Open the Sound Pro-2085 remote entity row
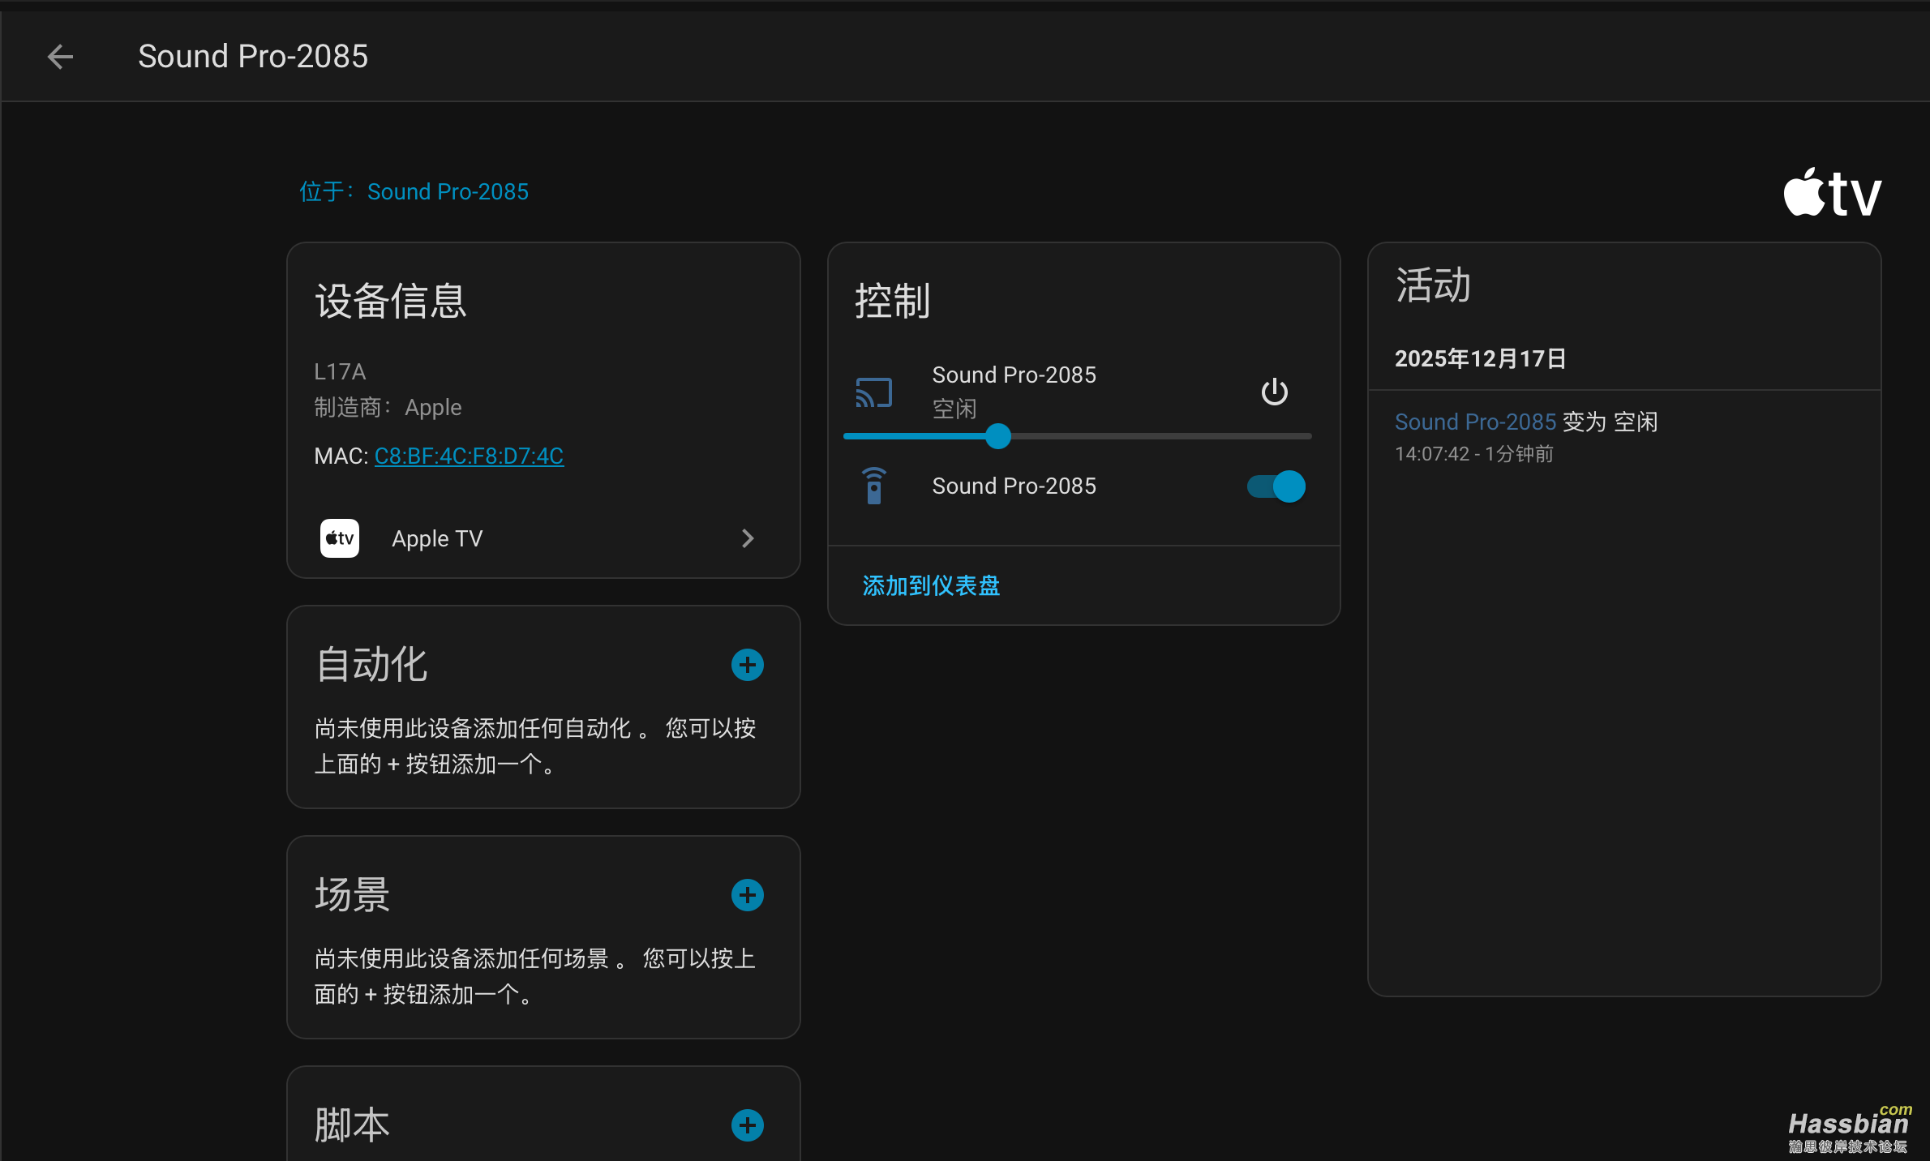Screen dimensions: 1930x1161 click(1014, 486)
